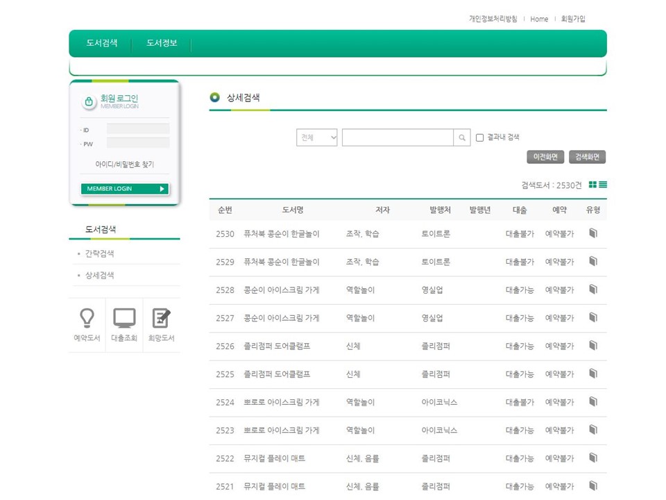
Task: Click the type icon for row 2523
Action: coord(592,430)
